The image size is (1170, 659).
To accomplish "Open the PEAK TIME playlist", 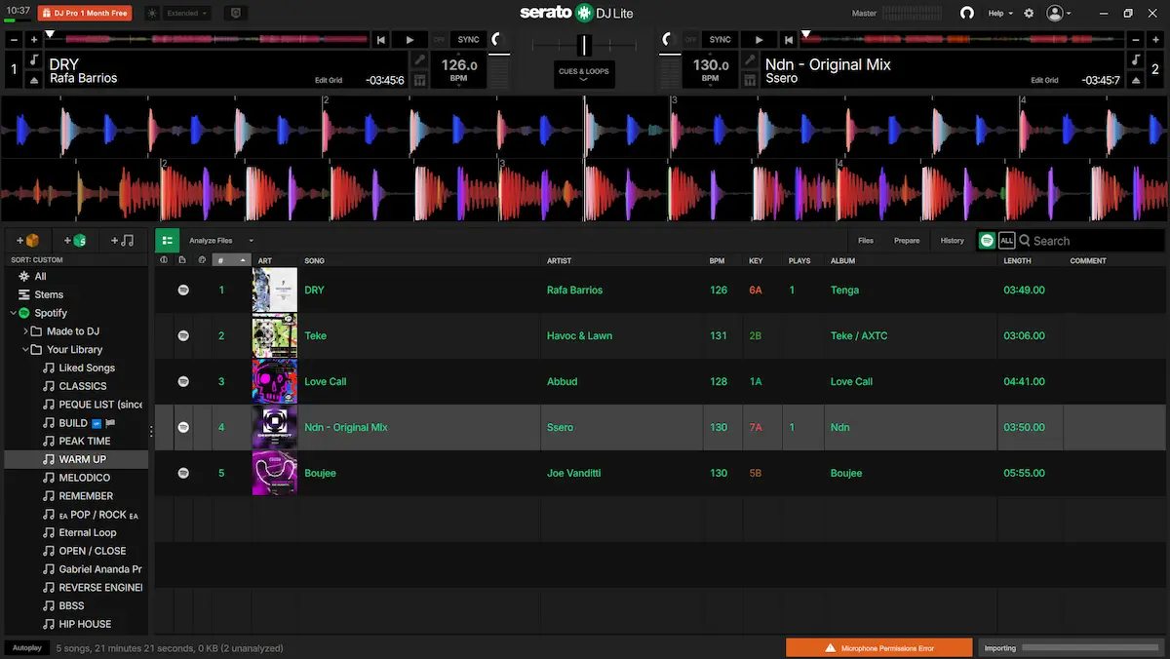I will pyautogui.click(x=85, y=441).
